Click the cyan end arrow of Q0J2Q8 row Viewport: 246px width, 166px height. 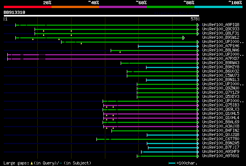[x=198, y=135]
